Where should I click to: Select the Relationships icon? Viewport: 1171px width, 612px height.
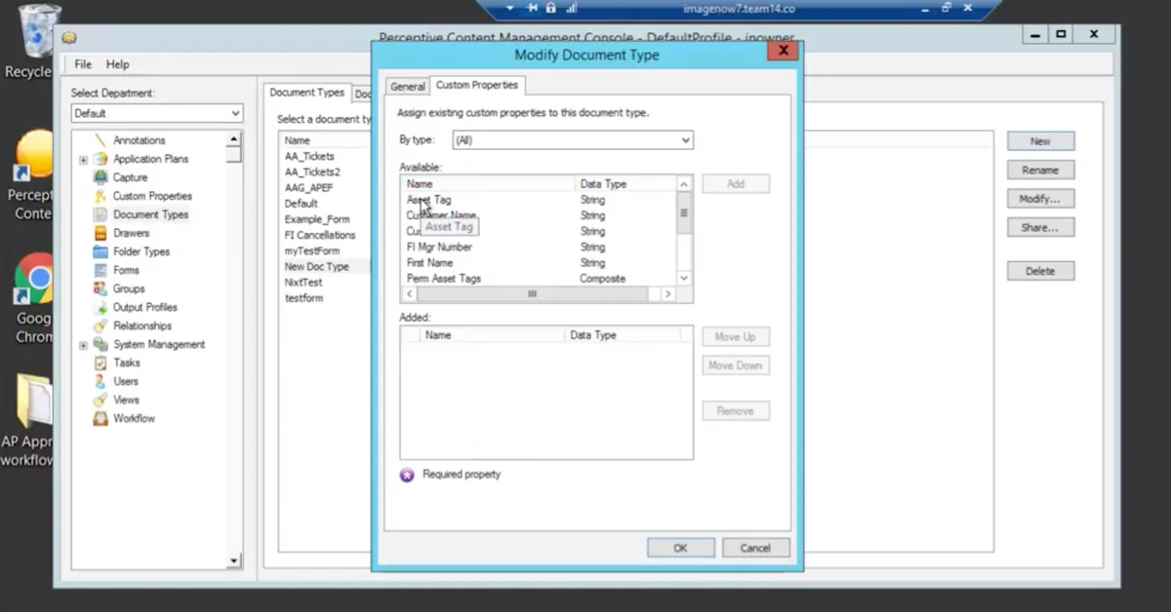point(101,325)
